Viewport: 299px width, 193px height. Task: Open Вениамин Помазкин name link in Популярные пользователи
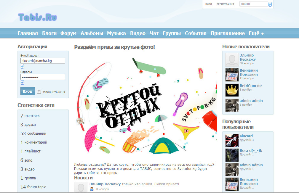249,181
